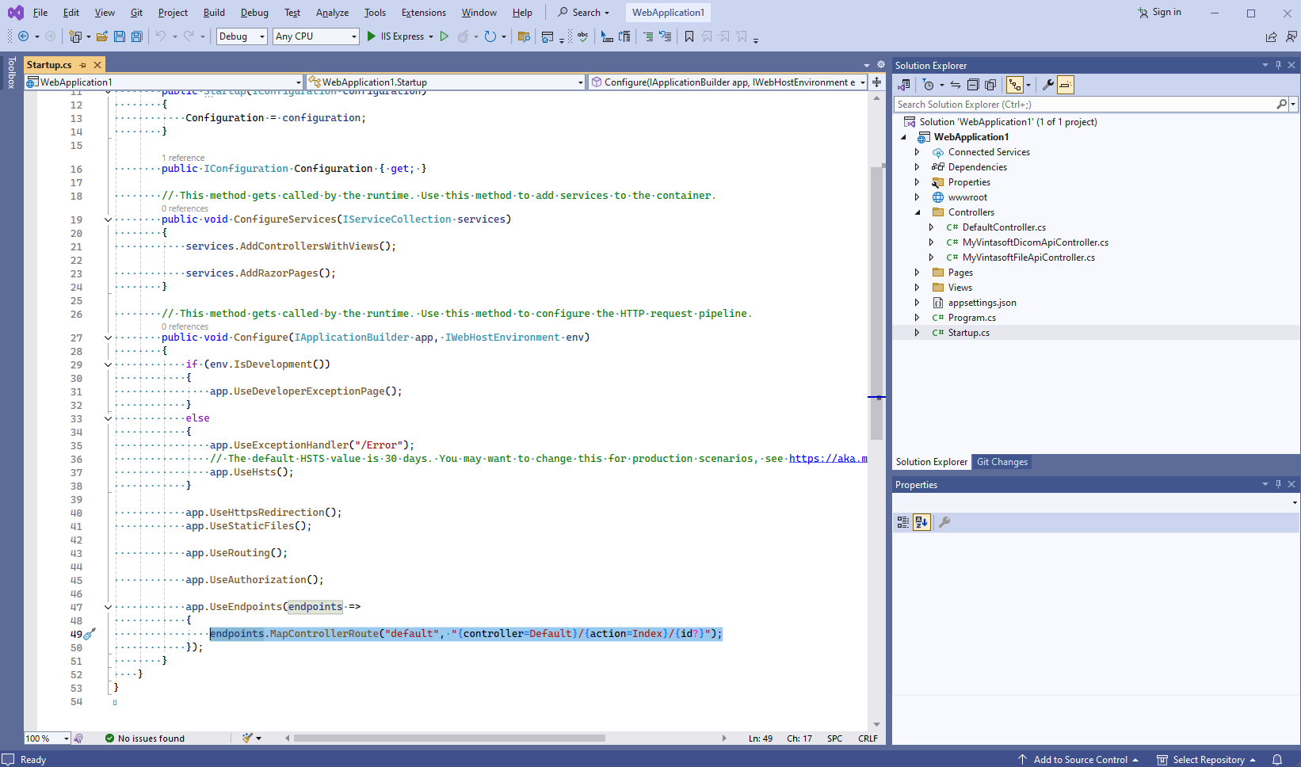Expand the Pages folder node
This screenshot has height=767, width=1301.
pyautogui.click(x=918, y=273)
